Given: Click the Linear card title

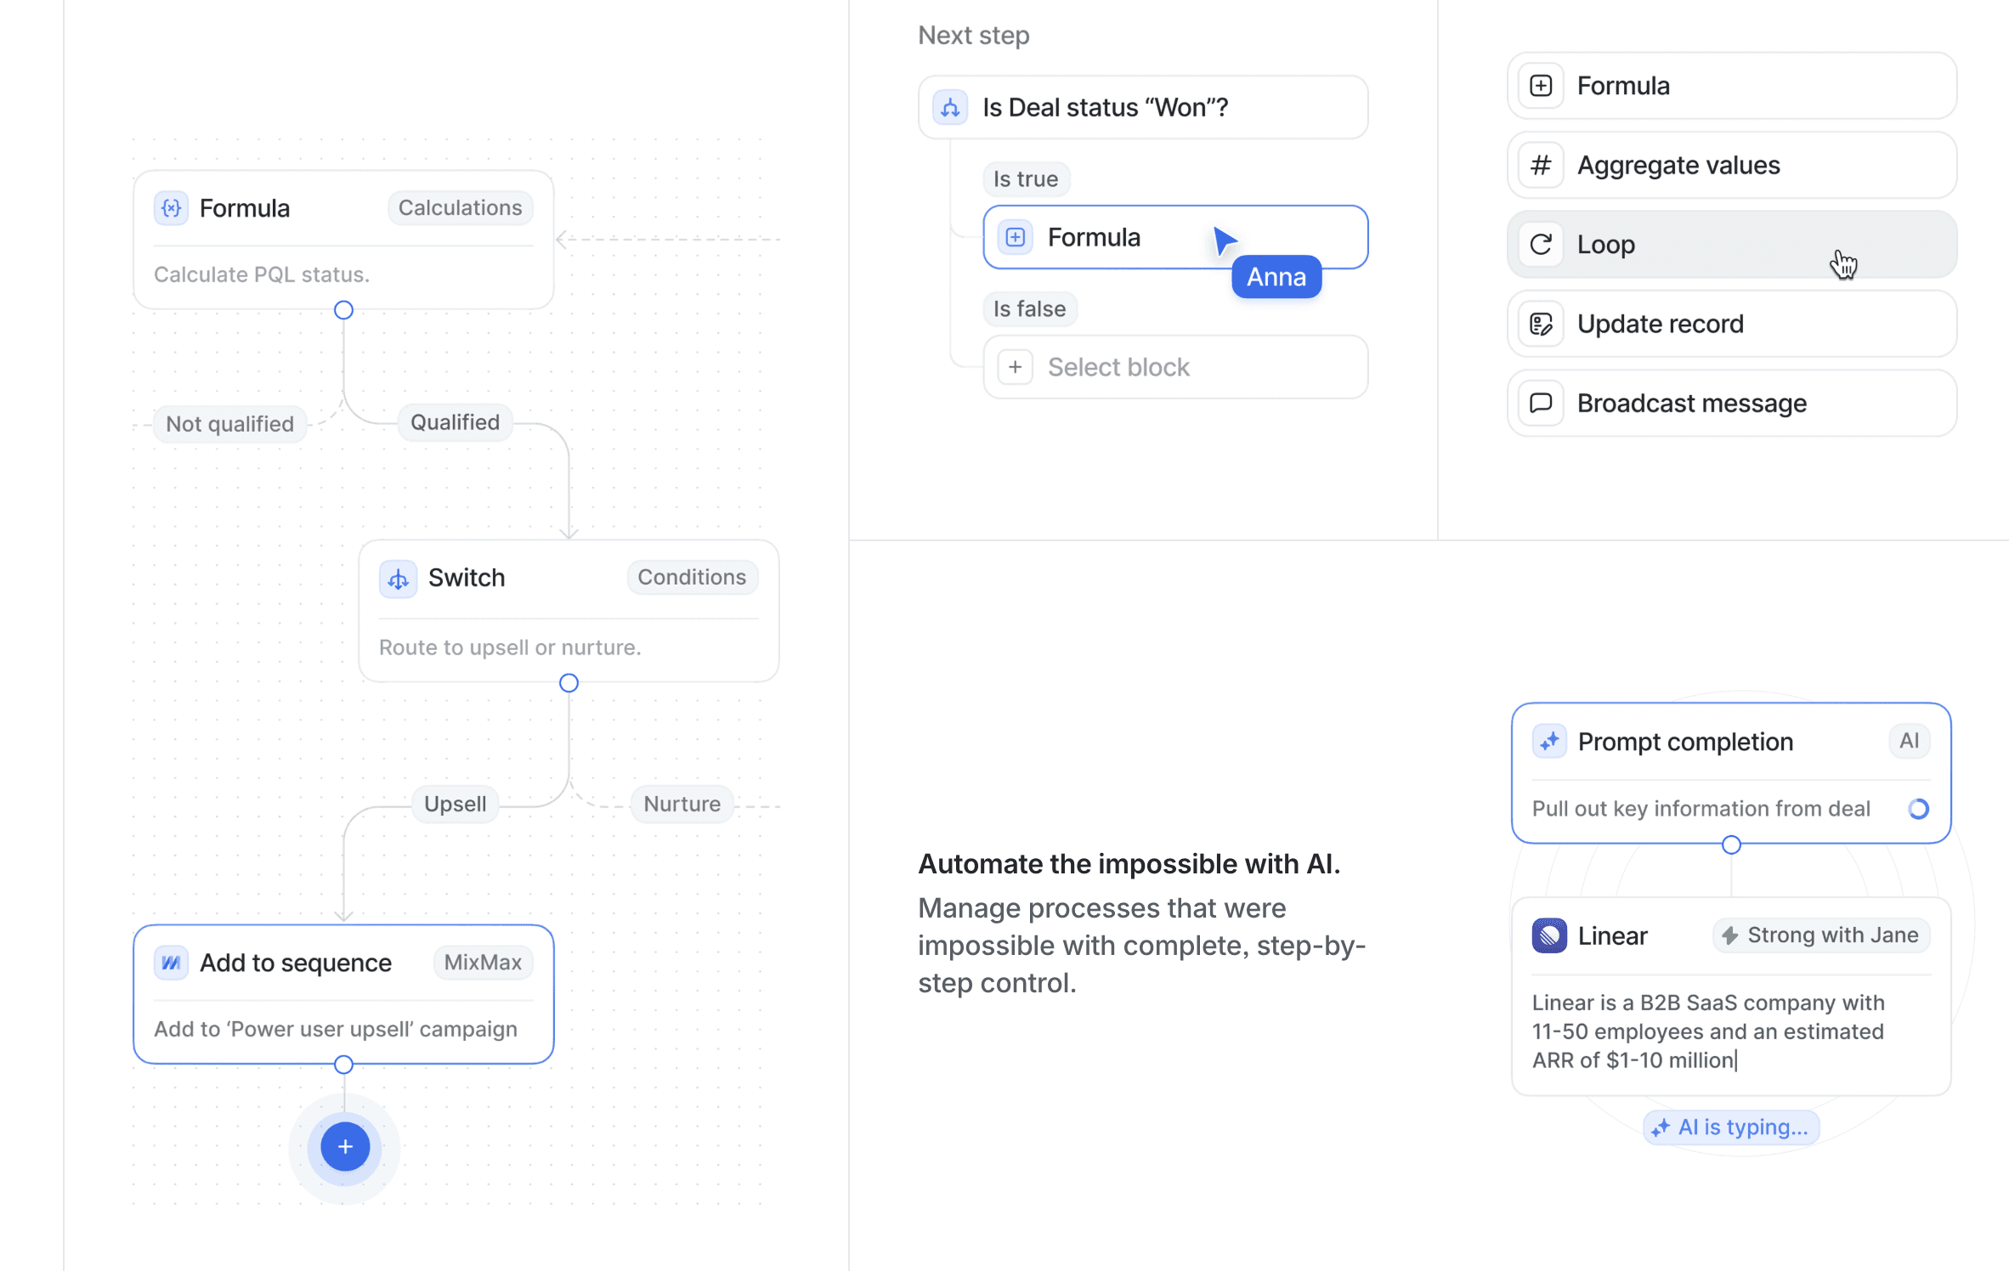Looking at the screenshot, I should (1613, 935).
